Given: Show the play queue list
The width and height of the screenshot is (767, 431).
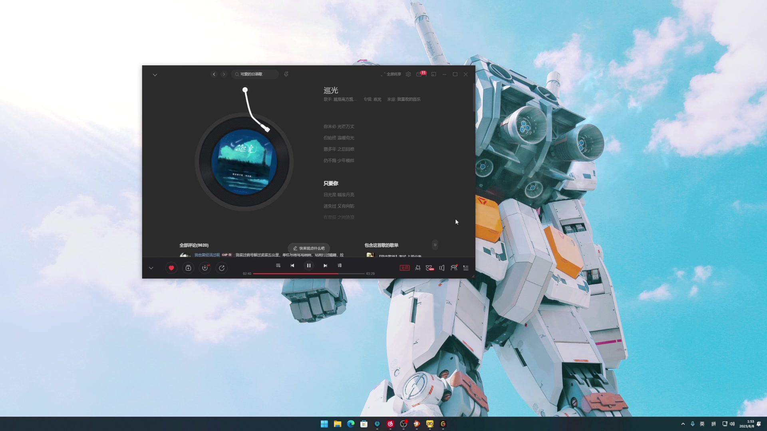Looking at the screenshot, I should coord(466,268).
